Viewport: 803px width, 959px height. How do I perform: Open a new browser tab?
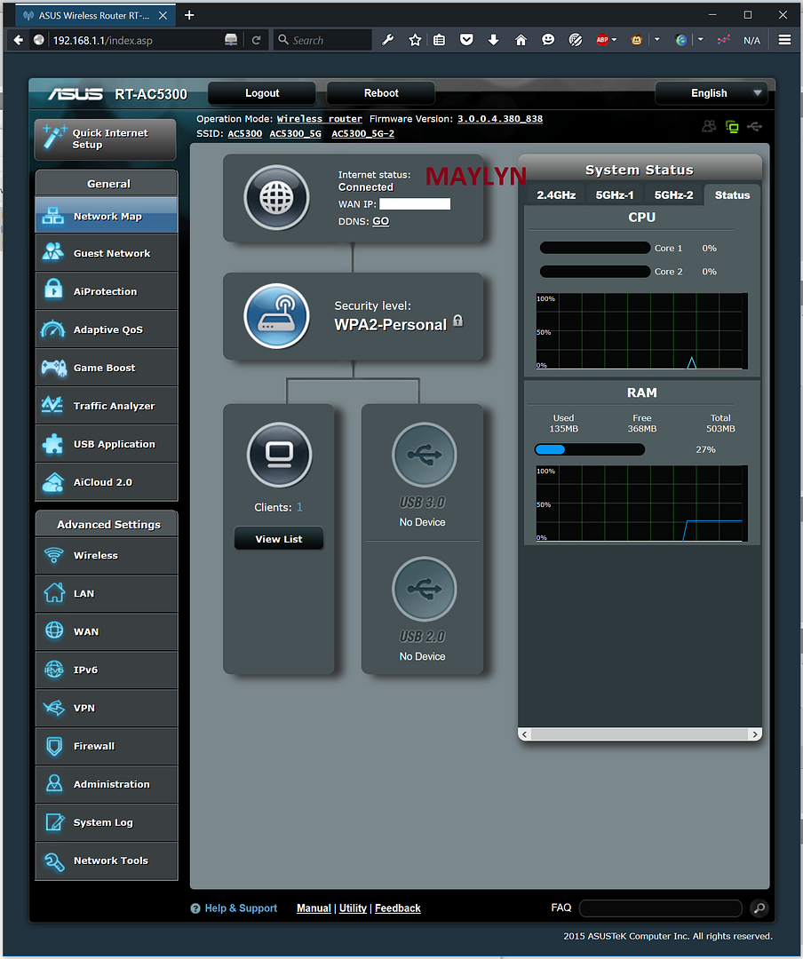coord(189,15)
